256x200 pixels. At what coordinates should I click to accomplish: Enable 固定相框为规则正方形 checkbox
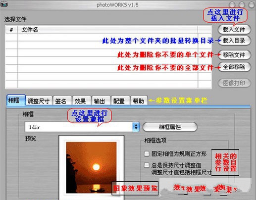pos(147,154)
